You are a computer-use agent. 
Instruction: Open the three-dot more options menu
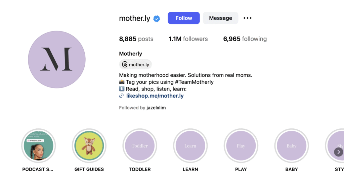click(248, 18)
